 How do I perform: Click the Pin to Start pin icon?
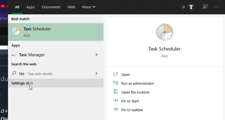coord(116,100)
